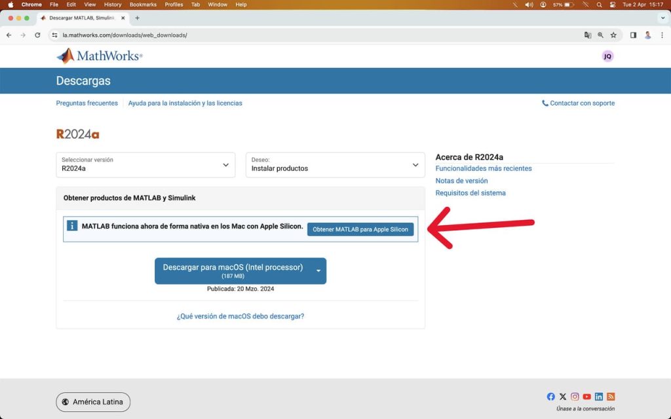Reload the page with refresh icon

tap(37, 35)
